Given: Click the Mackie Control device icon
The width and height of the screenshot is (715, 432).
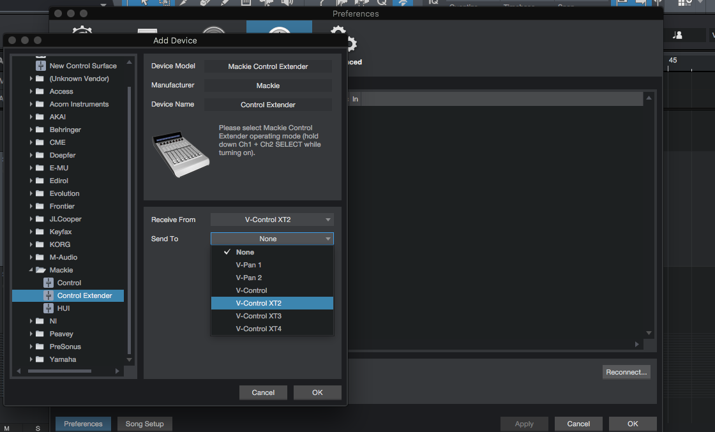Looking at the screenshot, I should 49,283.
